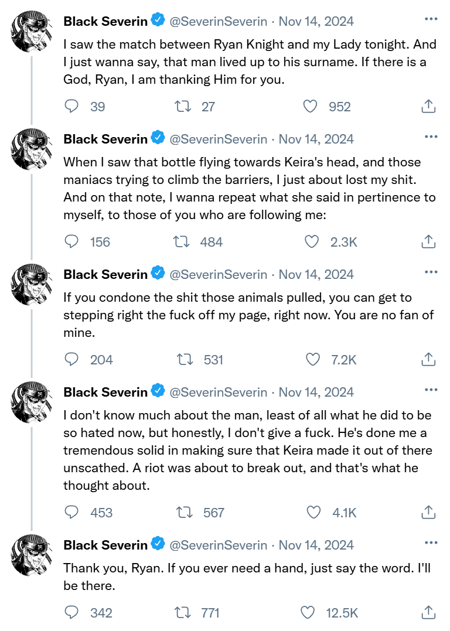
Task: Reply to the bottle flying tweet
Action: coord(71,241)
